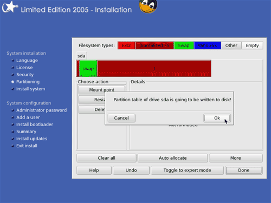271x203 pixels.
Task: Click the Ext2 filesystem type swatch
Action: tap(126, 45)
